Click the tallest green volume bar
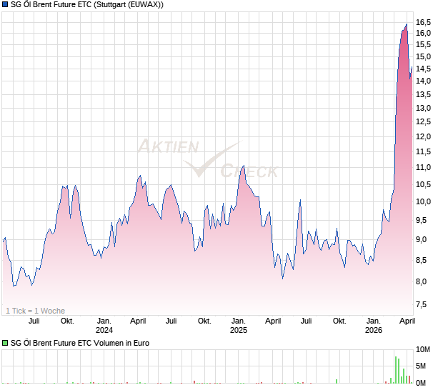This screenshot has width=443, height=390. pos(396,370)
